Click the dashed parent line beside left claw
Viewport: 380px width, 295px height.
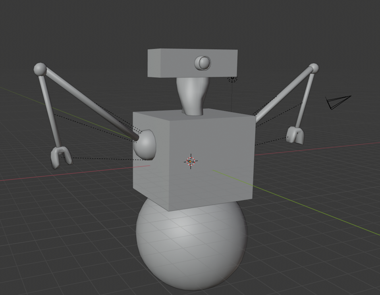103,159
